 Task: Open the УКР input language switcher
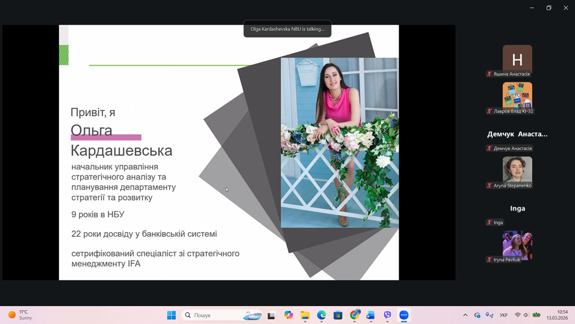coord(503,315)
